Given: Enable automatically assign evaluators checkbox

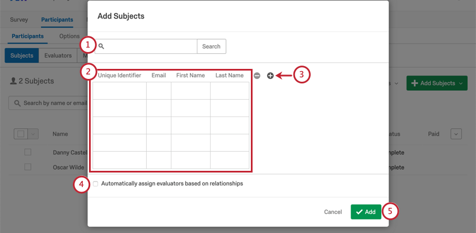Looking at the screenshot, I should tap(96, 184).
